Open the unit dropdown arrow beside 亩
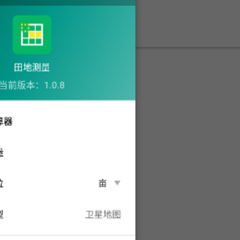Screen dimensions: 240x240 click(117, 183)
